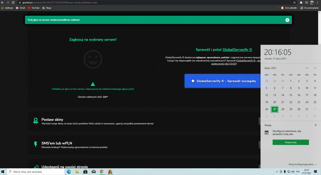Click the Rozpocznij button in calendar flyout
321x175 pixels.
291,142
